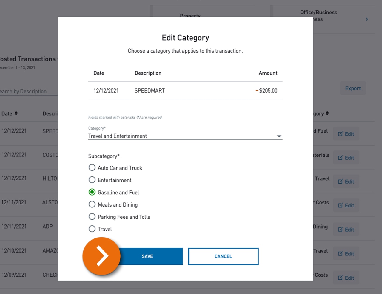The width and height of the screenshot is (382, 294).
Task: Edit the COSTCO Materials transaction
Action: click(346, 158)
